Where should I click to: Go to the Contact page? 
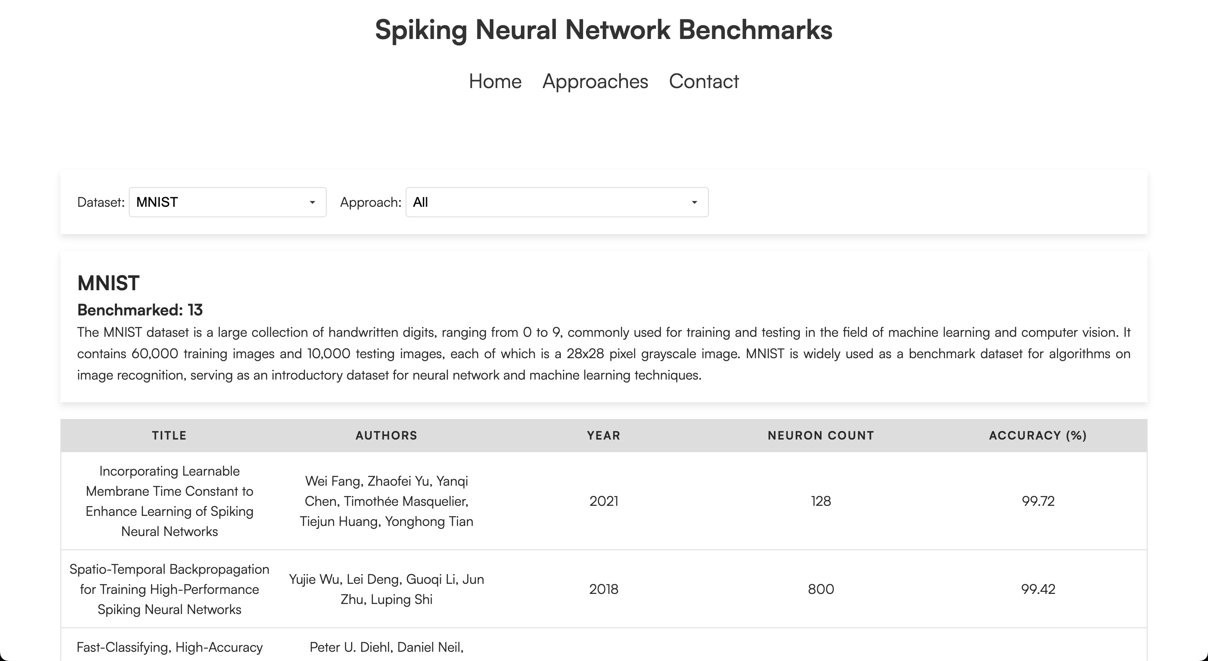click(x=703, y=81)
